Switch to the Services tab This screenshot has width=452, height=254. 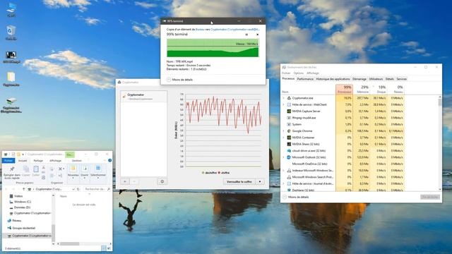tap(401, 79)
